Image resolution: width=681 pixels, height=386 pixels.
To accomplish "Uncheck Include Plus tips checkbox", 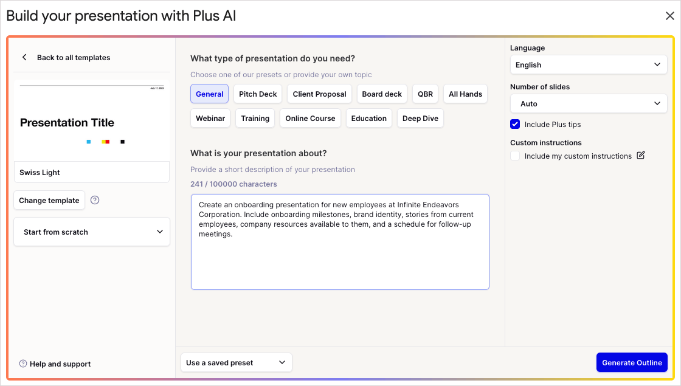I will (515, 124).
